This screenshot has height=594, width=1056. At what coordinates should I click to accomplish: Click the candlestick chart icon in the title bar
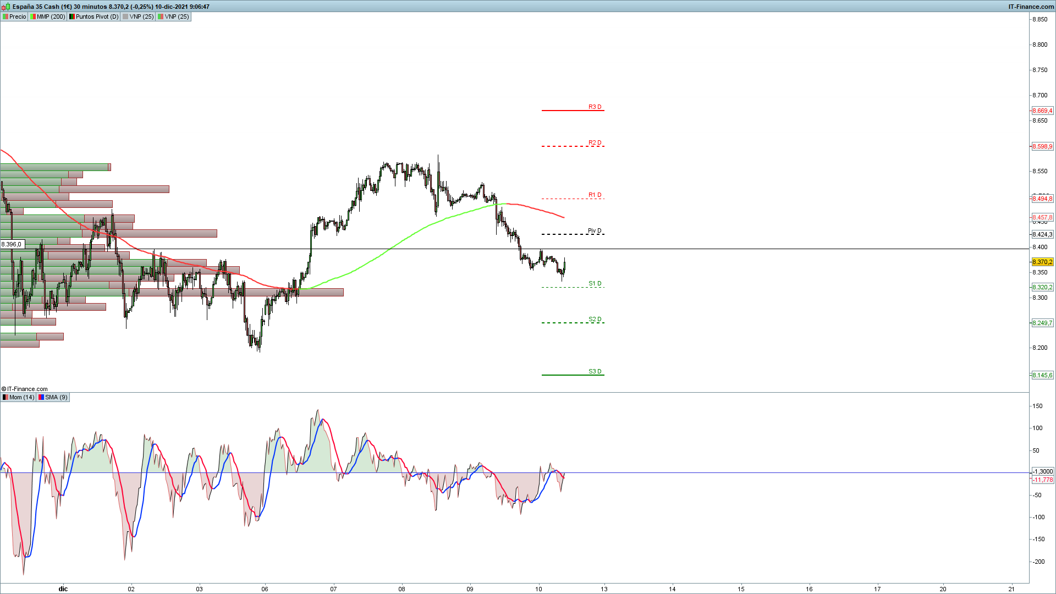point(5,7)
